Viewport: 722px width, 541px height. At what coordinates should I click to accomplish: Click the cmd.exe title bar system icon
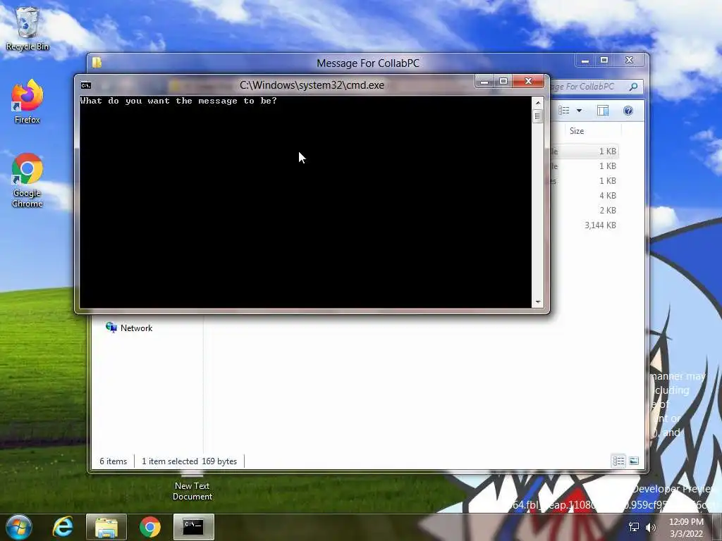coord(85,85)
